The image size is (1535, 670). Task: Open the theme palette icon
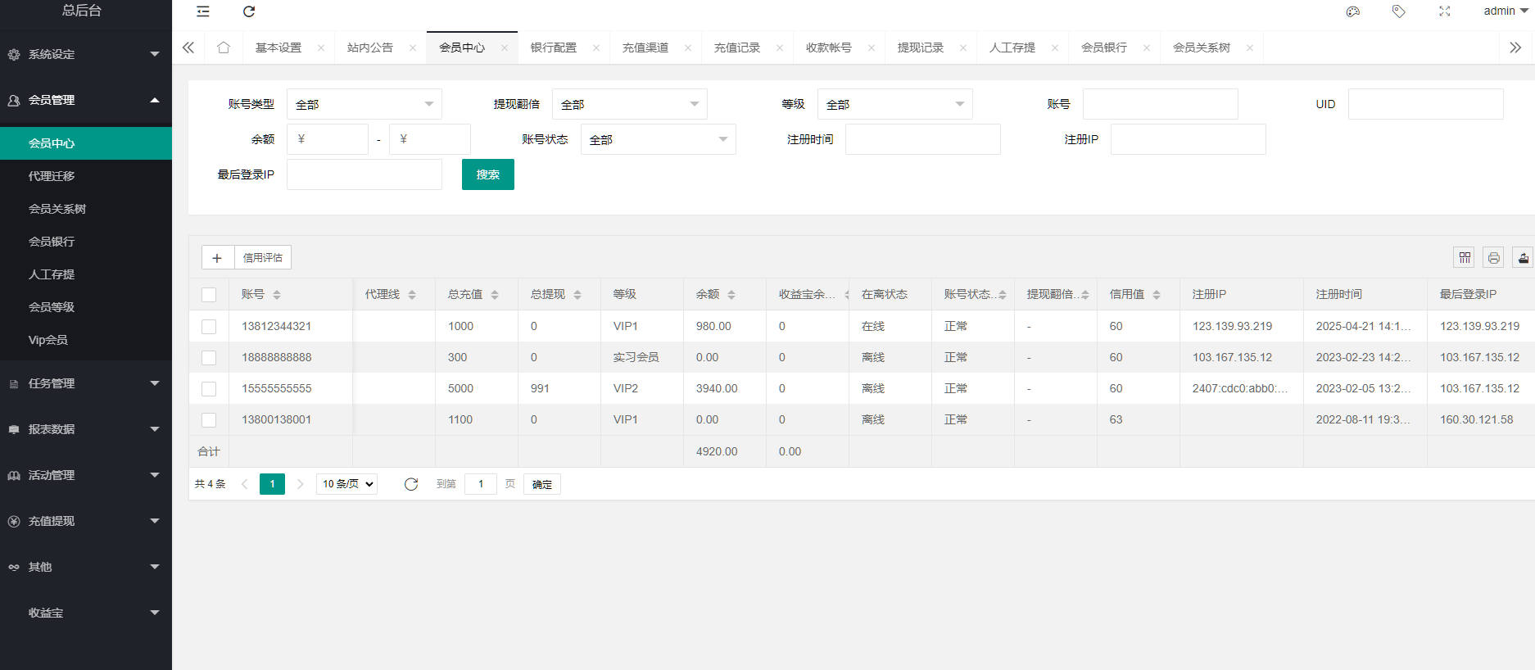[x=1352, y=11]
